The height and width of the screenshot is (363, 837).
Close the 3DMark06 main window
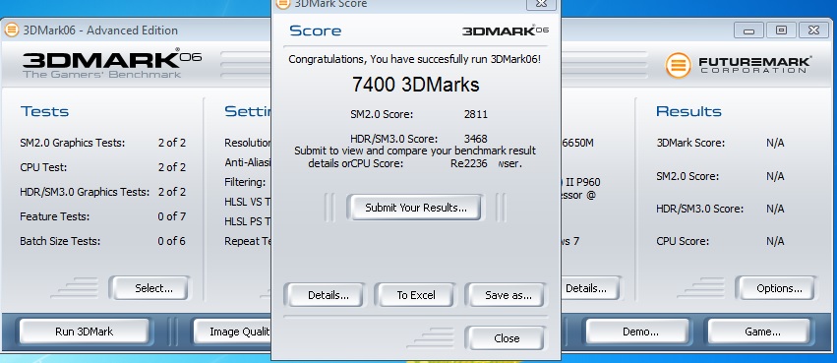coord(813,30)
